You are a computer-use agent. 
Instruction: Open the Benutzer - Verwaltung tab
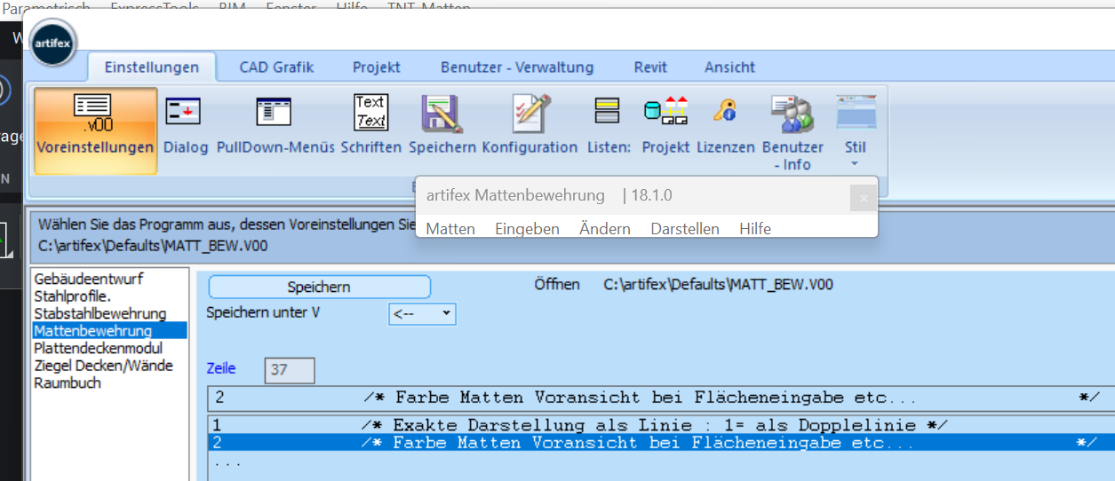point(517,67)
